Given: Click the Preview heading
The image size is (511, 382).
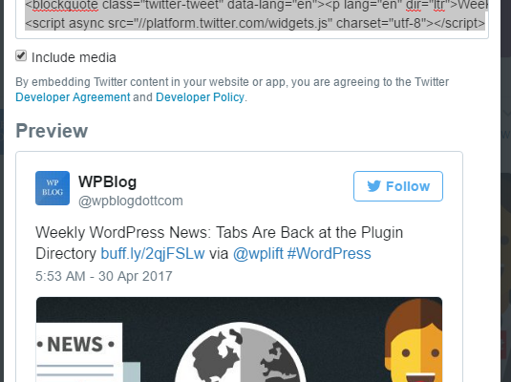Looking at the screenshot, I should 52,131.
